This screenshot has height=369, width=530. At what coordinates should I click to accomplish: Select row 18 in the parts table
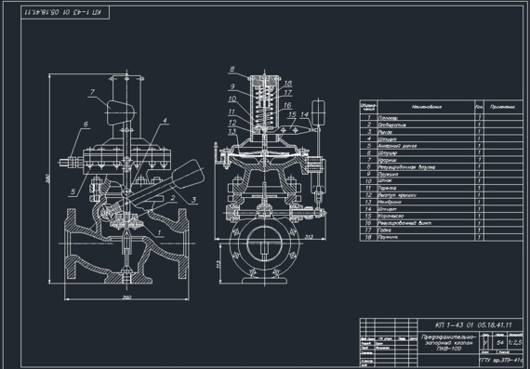pos(441,237)
